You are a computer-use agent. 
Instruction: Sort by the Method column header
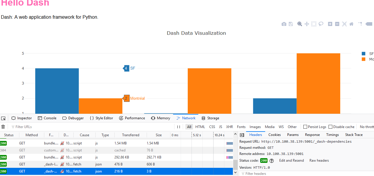[32, 135]
